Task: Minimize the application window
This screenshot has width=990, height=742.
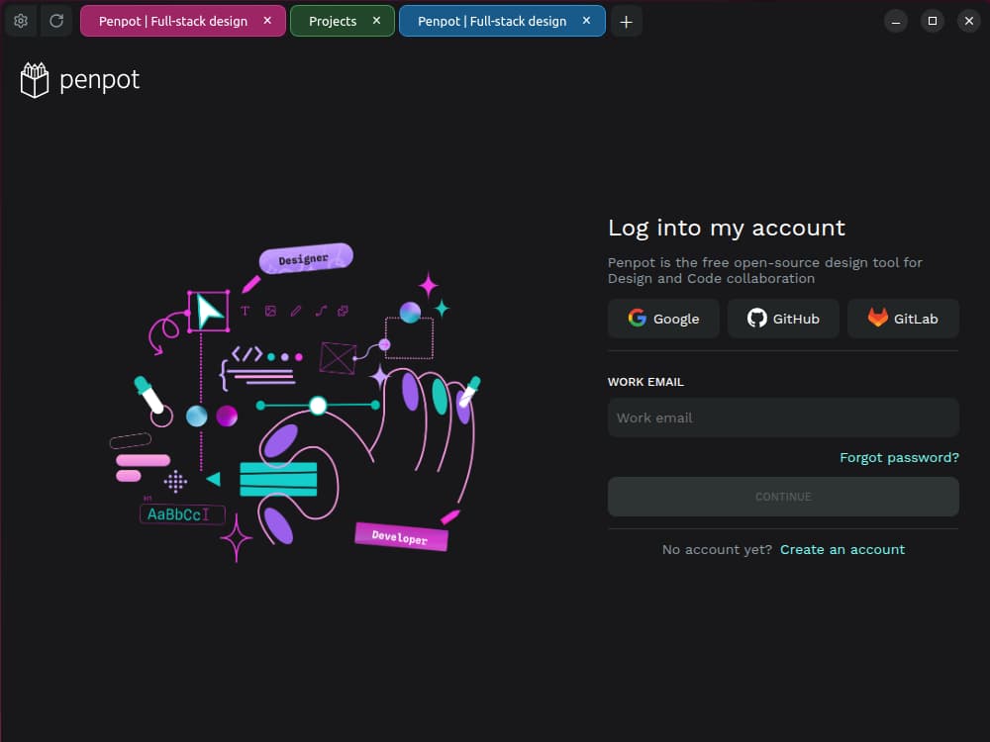Action: pos(895,22)
